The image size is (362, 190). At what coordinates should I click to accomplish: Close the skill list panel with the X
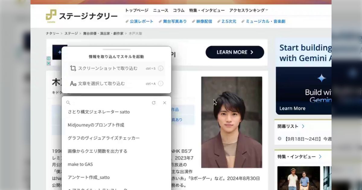click(164, 103)
